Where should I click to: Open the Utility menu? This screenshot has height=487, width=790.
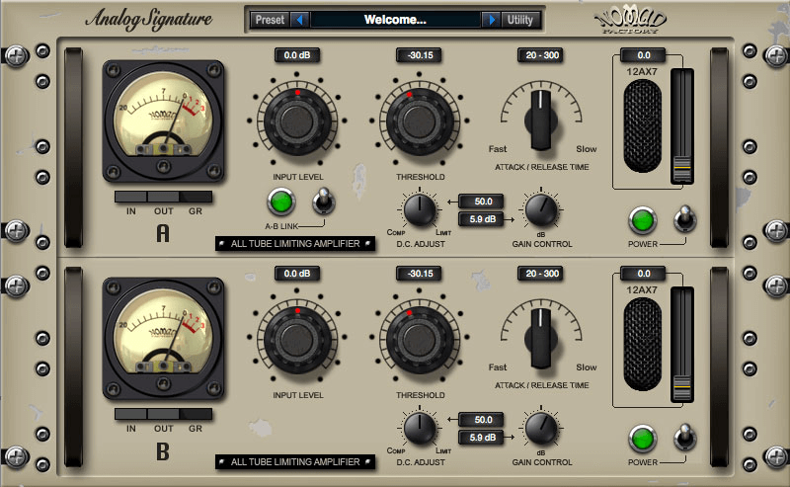pos(519,20)
